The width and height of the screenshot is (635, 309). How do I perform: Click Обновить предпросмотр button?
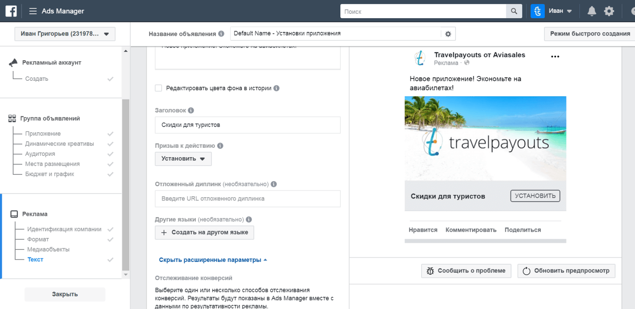(566, 271)
